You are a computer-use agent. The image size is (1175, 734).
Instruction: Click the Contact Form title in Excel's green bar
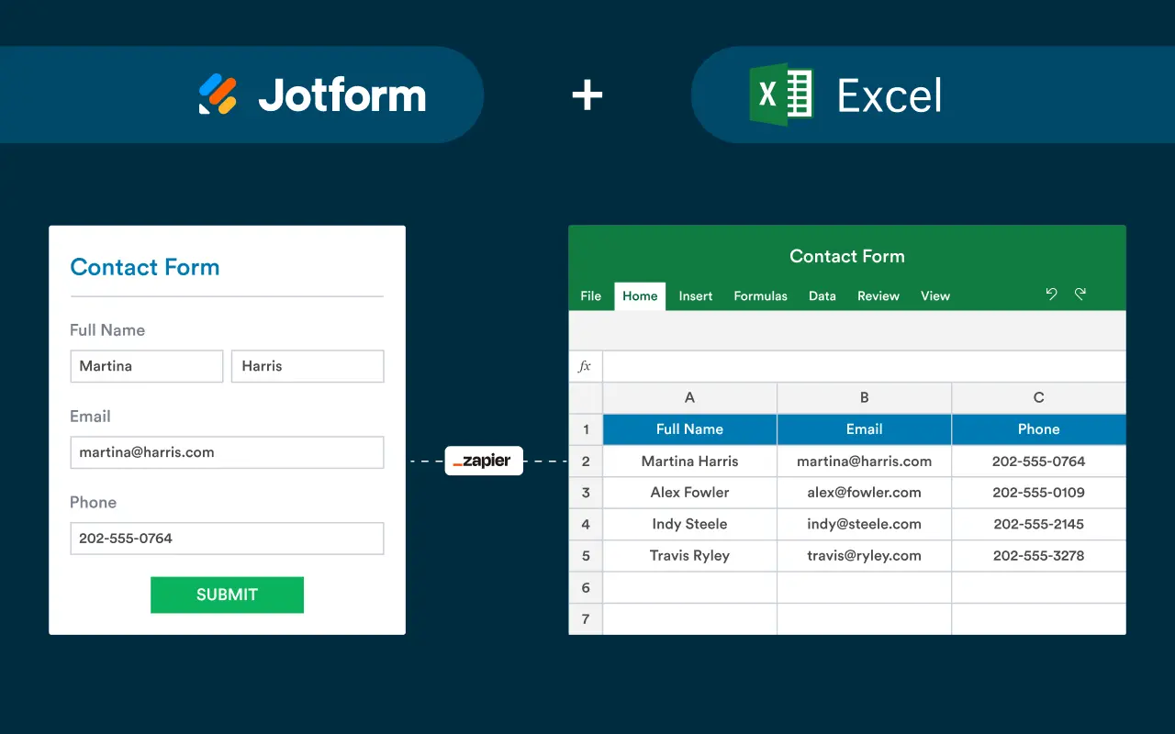pyautogui.click(x=847, y=257)
